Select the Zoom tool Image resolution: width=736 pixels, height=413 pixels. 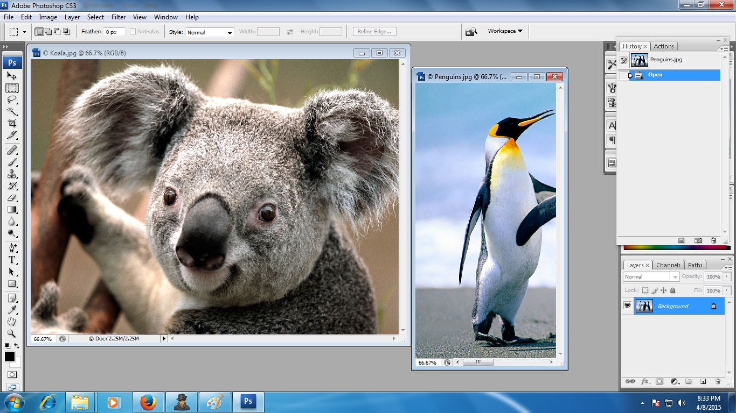(12, 333)
